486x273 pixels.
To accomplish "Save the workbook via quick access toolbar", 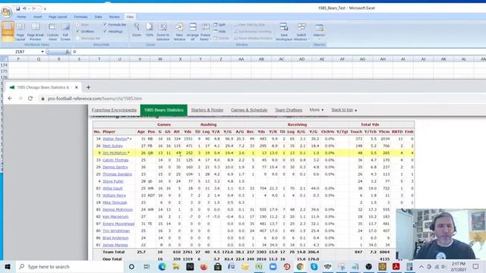I will 18,9.
